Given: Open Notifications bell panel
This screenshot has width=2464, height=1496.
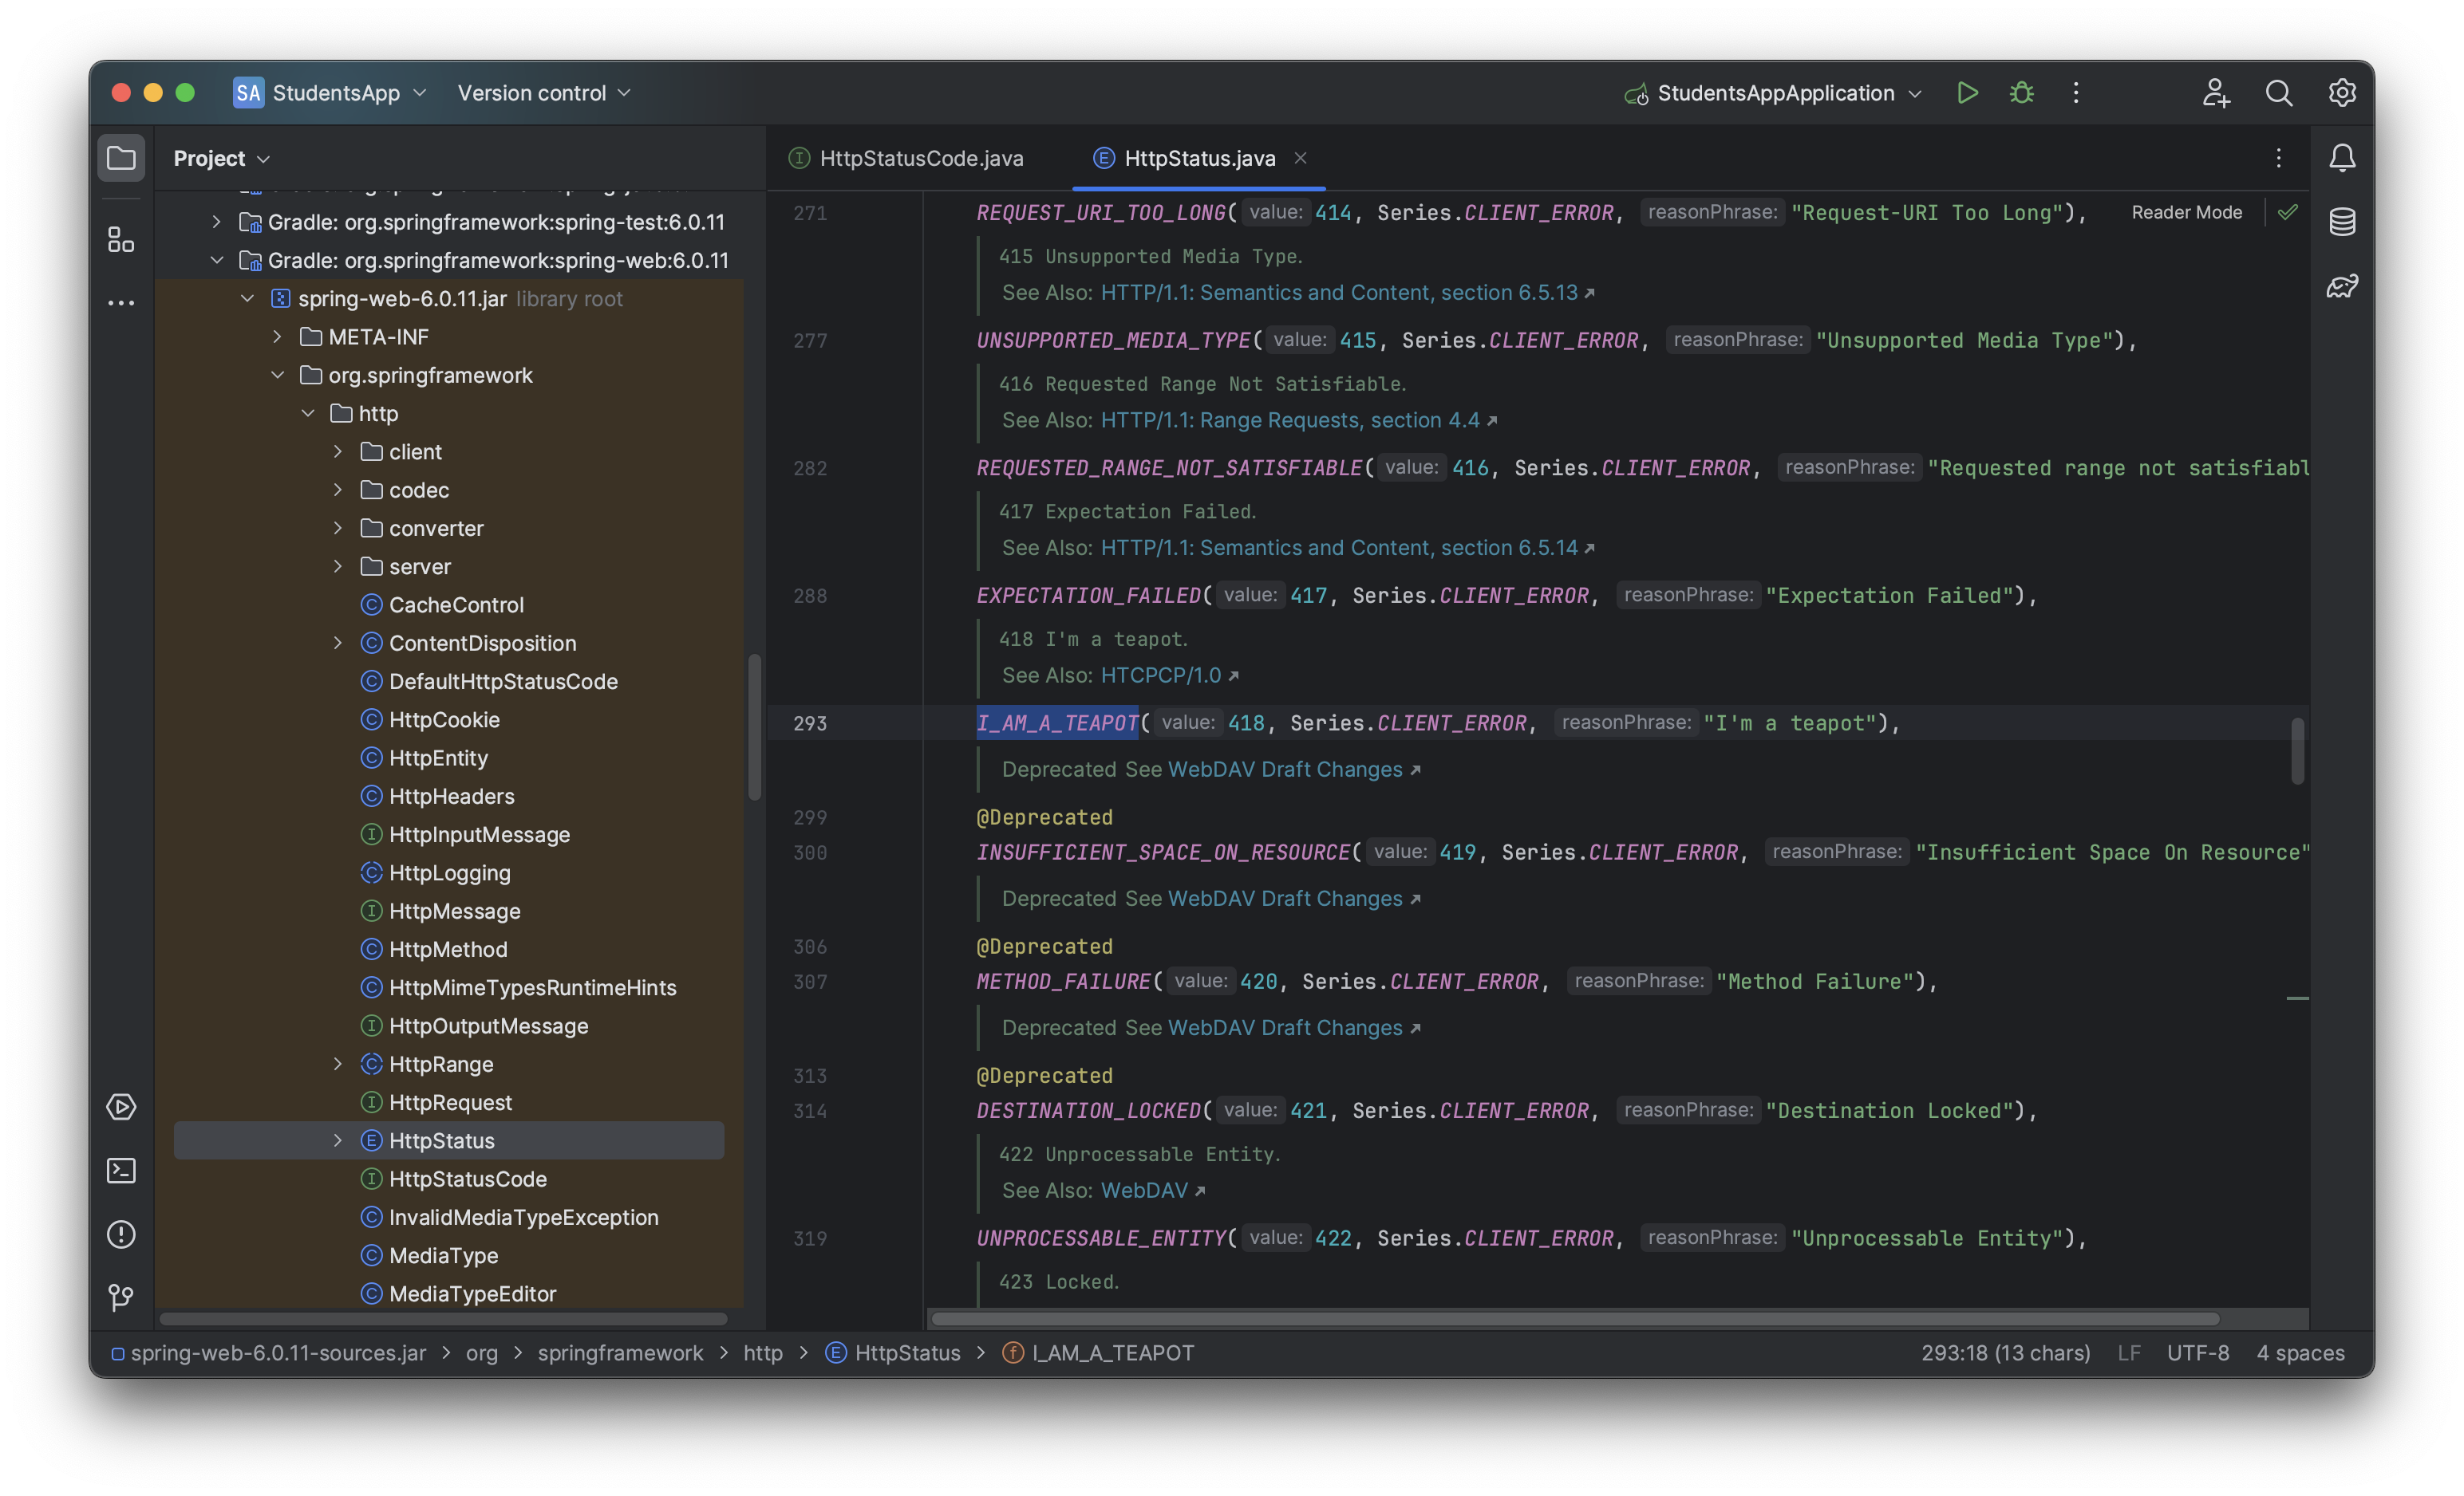Looking at the screenshot, I should point(2342,158).
